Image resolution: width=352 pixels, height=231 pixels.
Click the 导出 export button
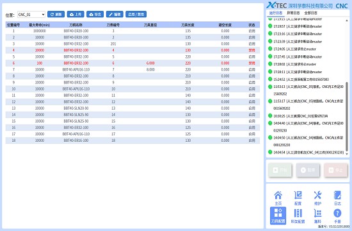pyautogui.click(x=95, y=14)
